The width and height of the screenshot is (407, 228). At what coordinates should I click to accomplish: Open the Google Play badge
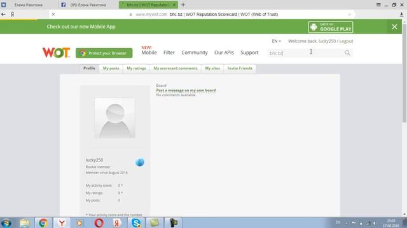331,27
